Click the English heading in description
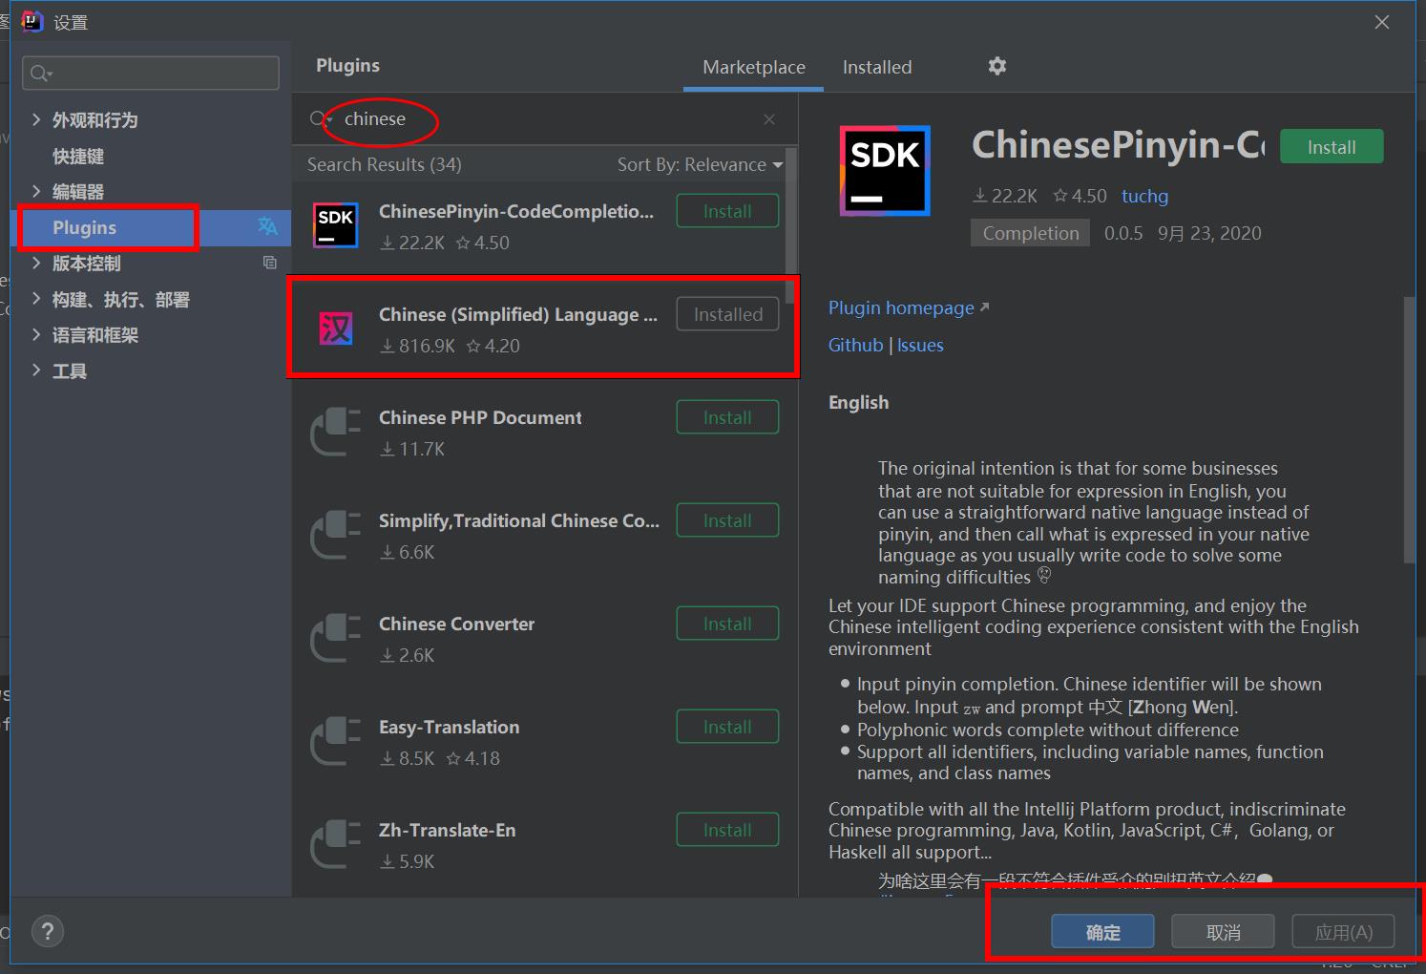The width and height of the screenshot is (1426, 974). [858, 402]
